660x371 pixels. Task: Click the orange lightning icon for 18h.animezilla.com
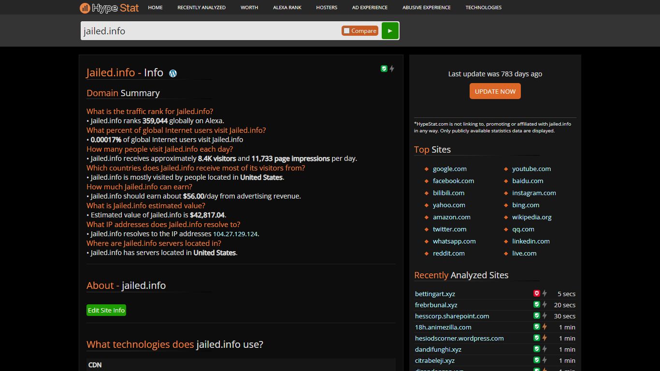(545, 327)
